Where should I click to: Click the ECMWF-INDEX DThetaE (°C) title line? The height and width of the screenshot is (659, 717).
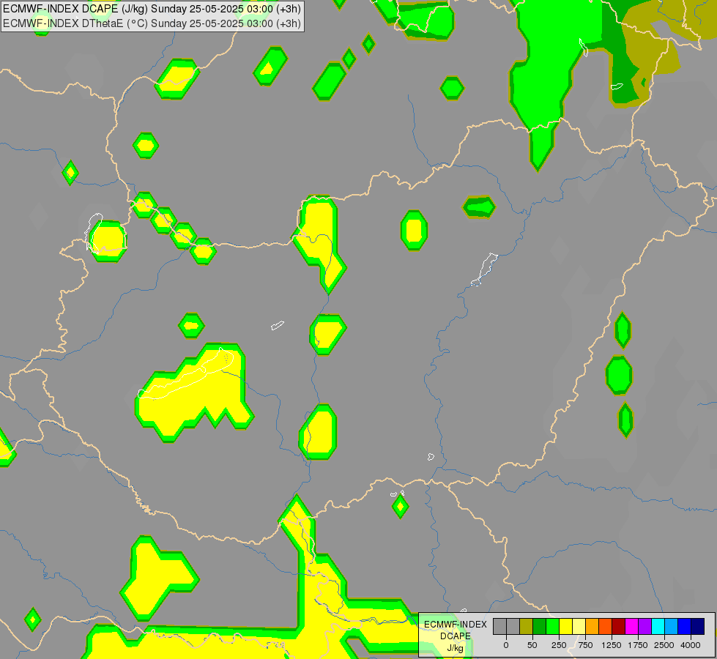[x=152, y=23]
